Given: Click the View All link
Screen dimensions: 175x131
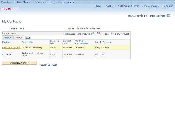Looking at the screenshot, I should (x=87, y=34).
